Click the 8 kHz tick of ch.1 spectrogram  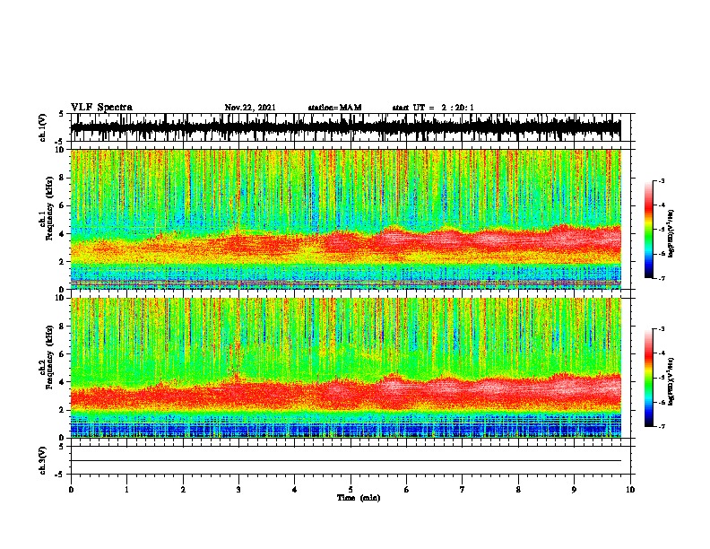pos(63,178)
